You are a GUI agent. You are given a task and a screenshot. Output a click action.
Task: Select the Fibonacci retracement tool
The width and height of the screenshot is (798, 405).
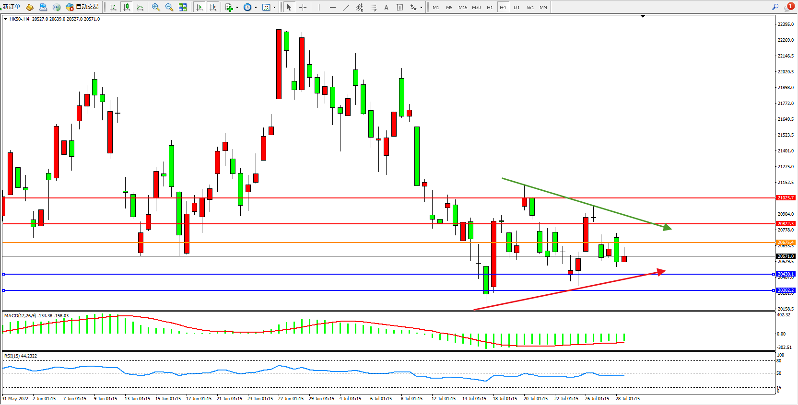(x=373, y=7)
